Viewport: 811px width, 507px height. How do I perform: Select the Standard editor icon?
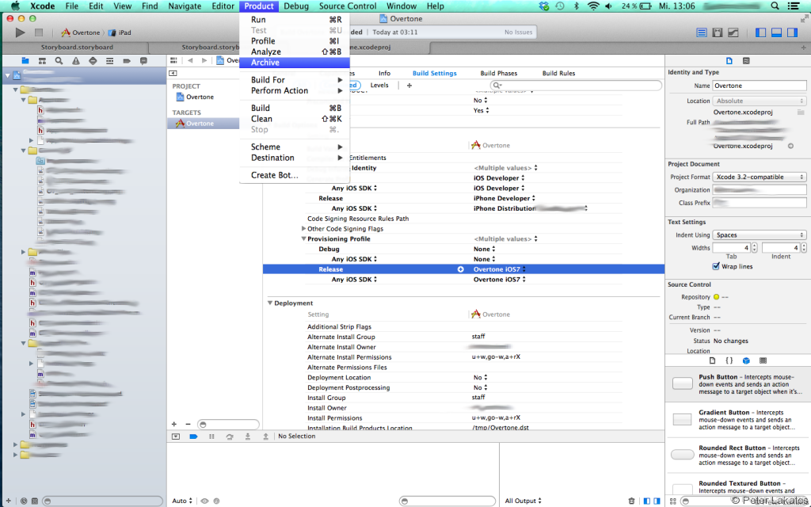point(702,32)
